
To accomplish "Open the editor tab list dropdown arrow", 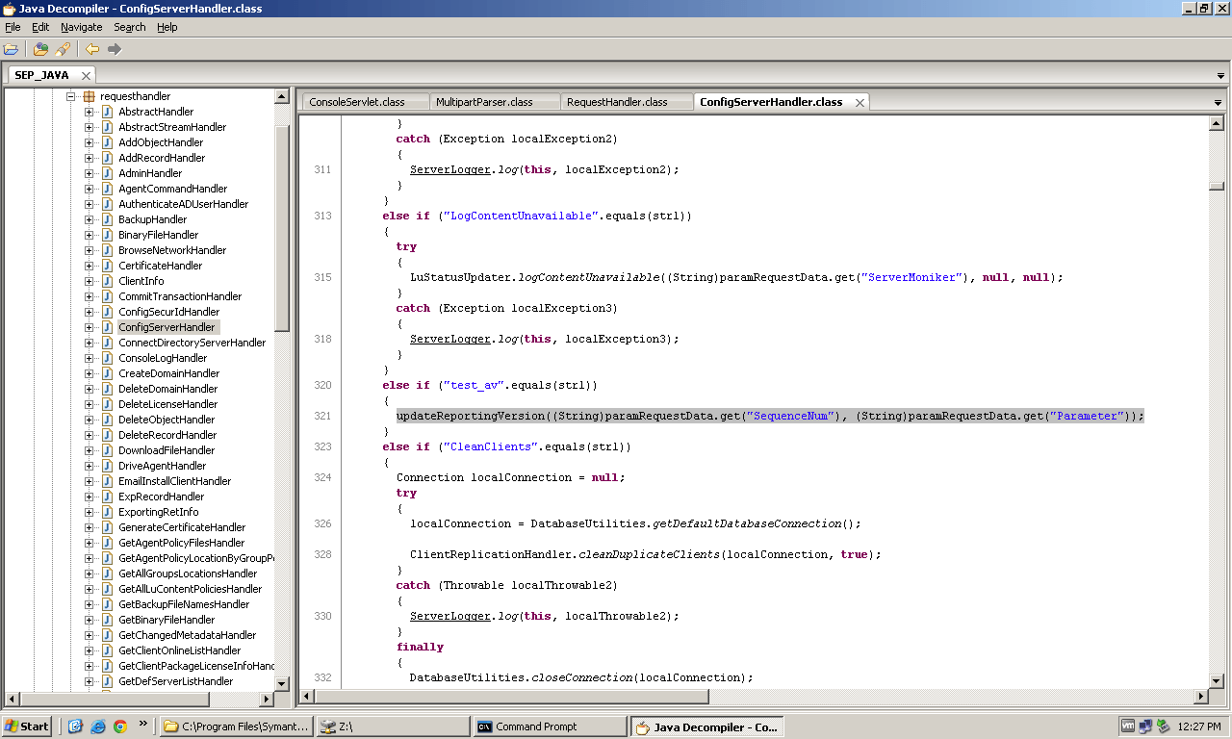I will click(x=1218, y=103).
